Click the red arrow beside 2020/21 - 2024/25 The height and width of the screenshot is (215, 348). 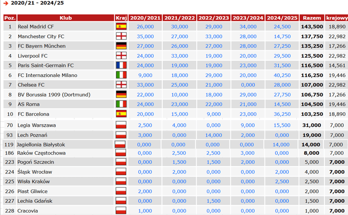pyautogui.click(x=6, y=3)
